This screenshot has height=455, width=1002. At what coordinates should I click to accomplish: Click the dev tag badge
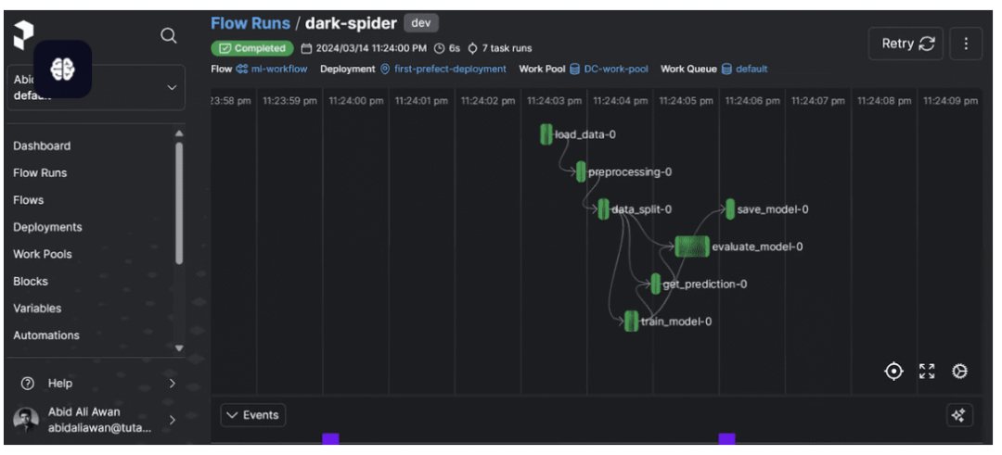tap(421, 23)
